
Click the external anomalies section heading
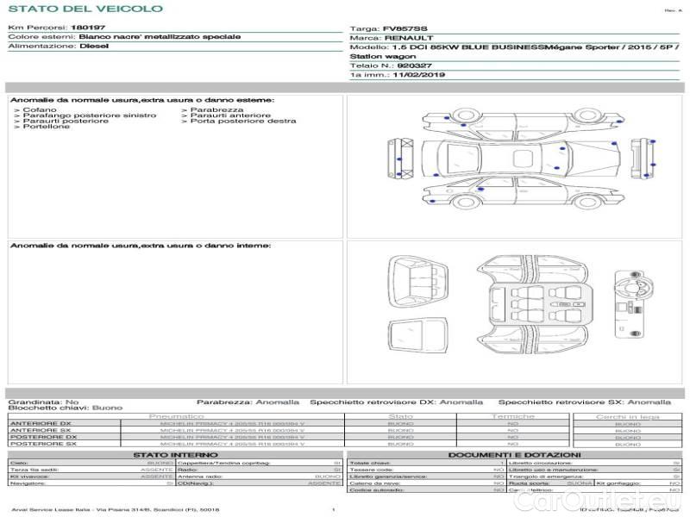pyautogui.click(x=142, y=100)
